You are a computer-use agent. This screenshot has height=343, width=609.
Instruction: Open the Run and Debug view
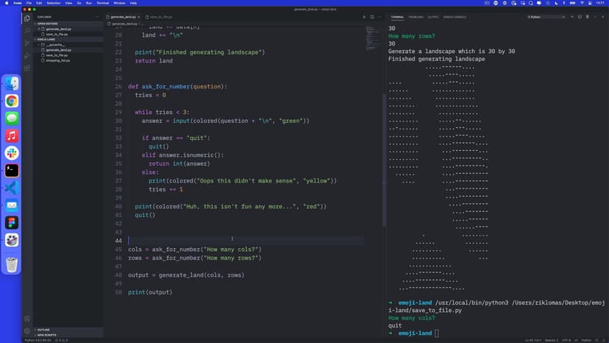point(27,55)
